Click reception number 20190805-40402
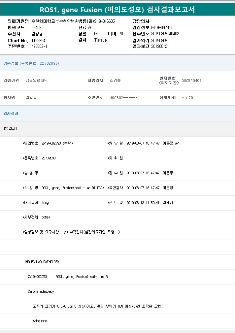235x333 pixels. [x=165, y=34]
